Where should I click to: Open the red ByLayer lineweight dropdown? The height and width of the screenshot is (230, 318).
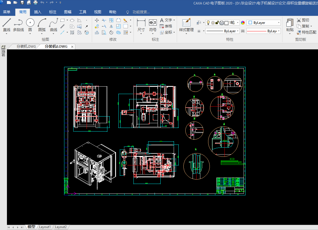tap(279, 31)
